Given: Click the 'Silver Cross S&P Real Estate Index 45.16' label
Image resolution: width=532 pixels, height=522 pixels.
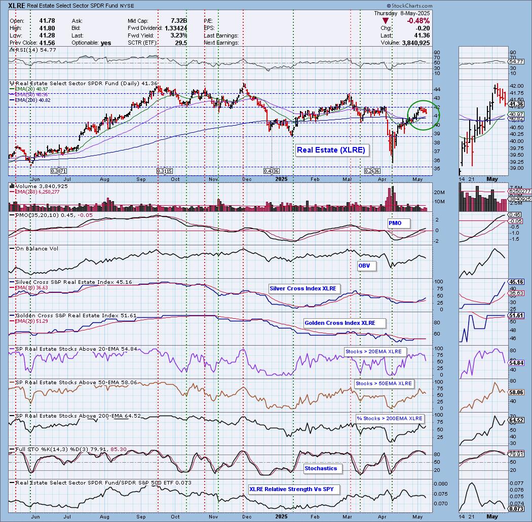Looking at the screenshot, I should coord(71,282).
